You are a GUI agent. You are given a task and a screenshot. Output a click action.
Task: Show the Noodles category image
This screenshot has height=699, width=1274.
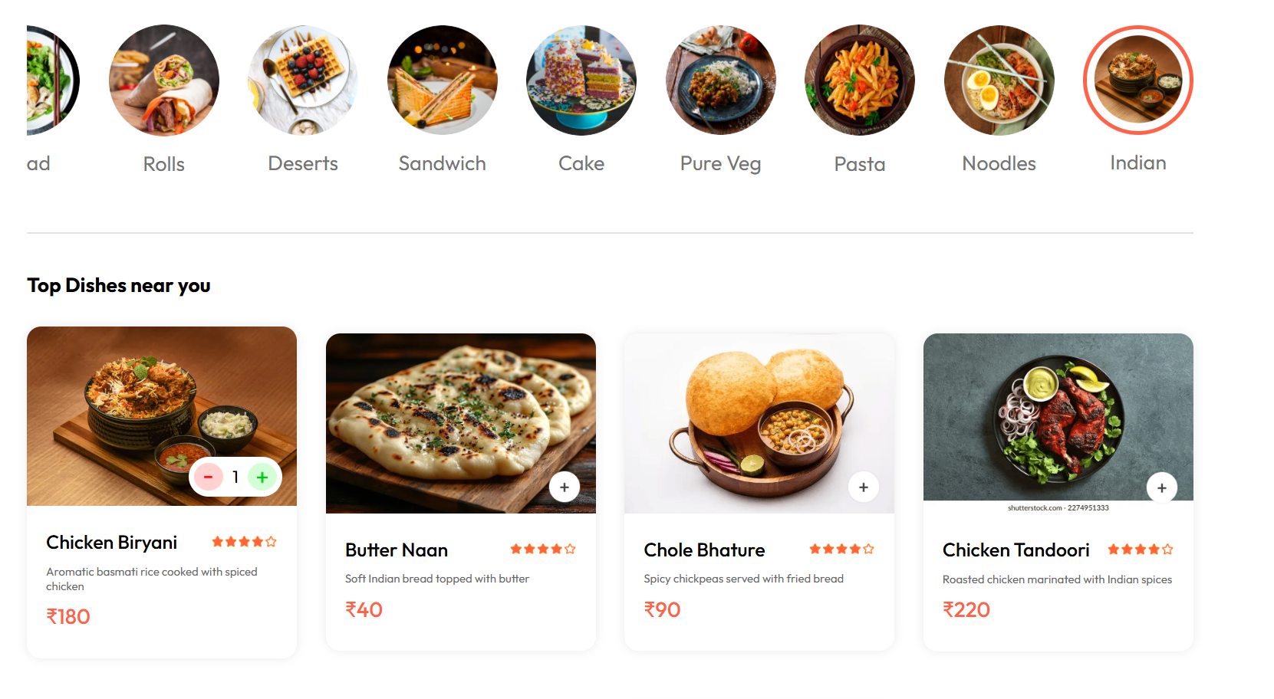click(999, 80)
